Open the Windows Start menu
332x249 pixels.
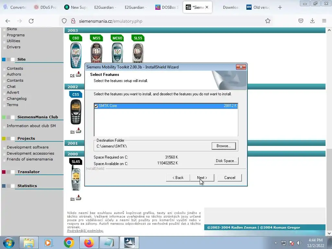click(9, 243)
